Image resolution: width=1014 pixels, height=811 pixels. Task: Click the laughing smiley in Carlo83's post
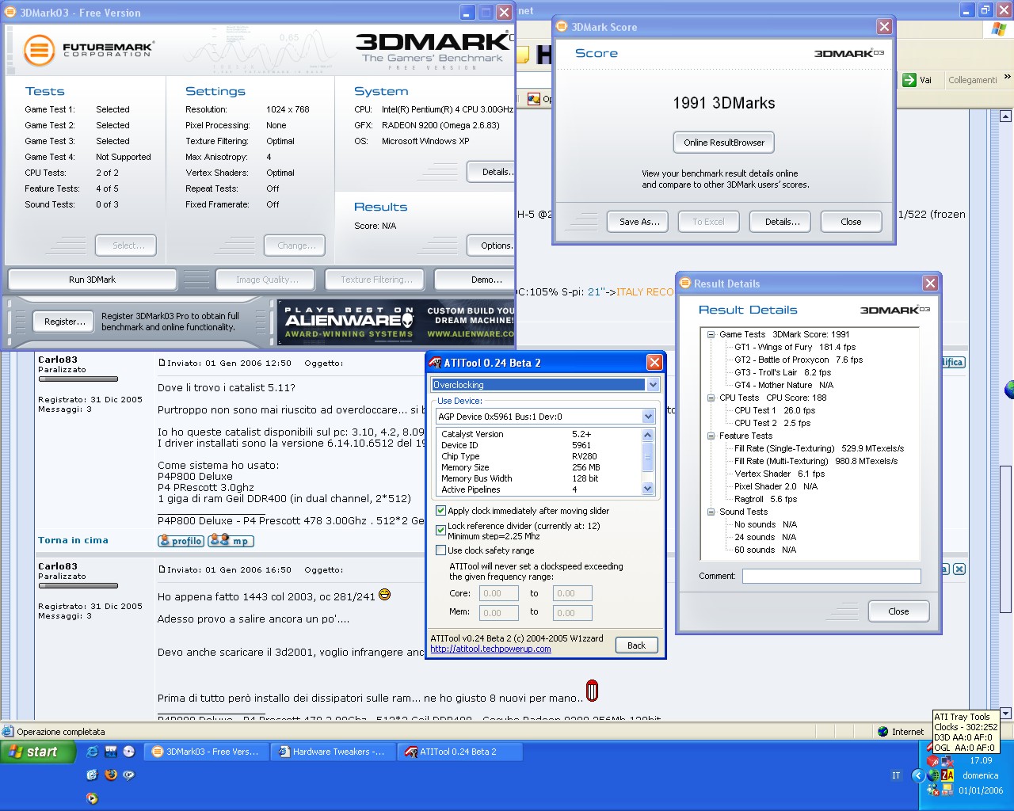tap(385, 594)
